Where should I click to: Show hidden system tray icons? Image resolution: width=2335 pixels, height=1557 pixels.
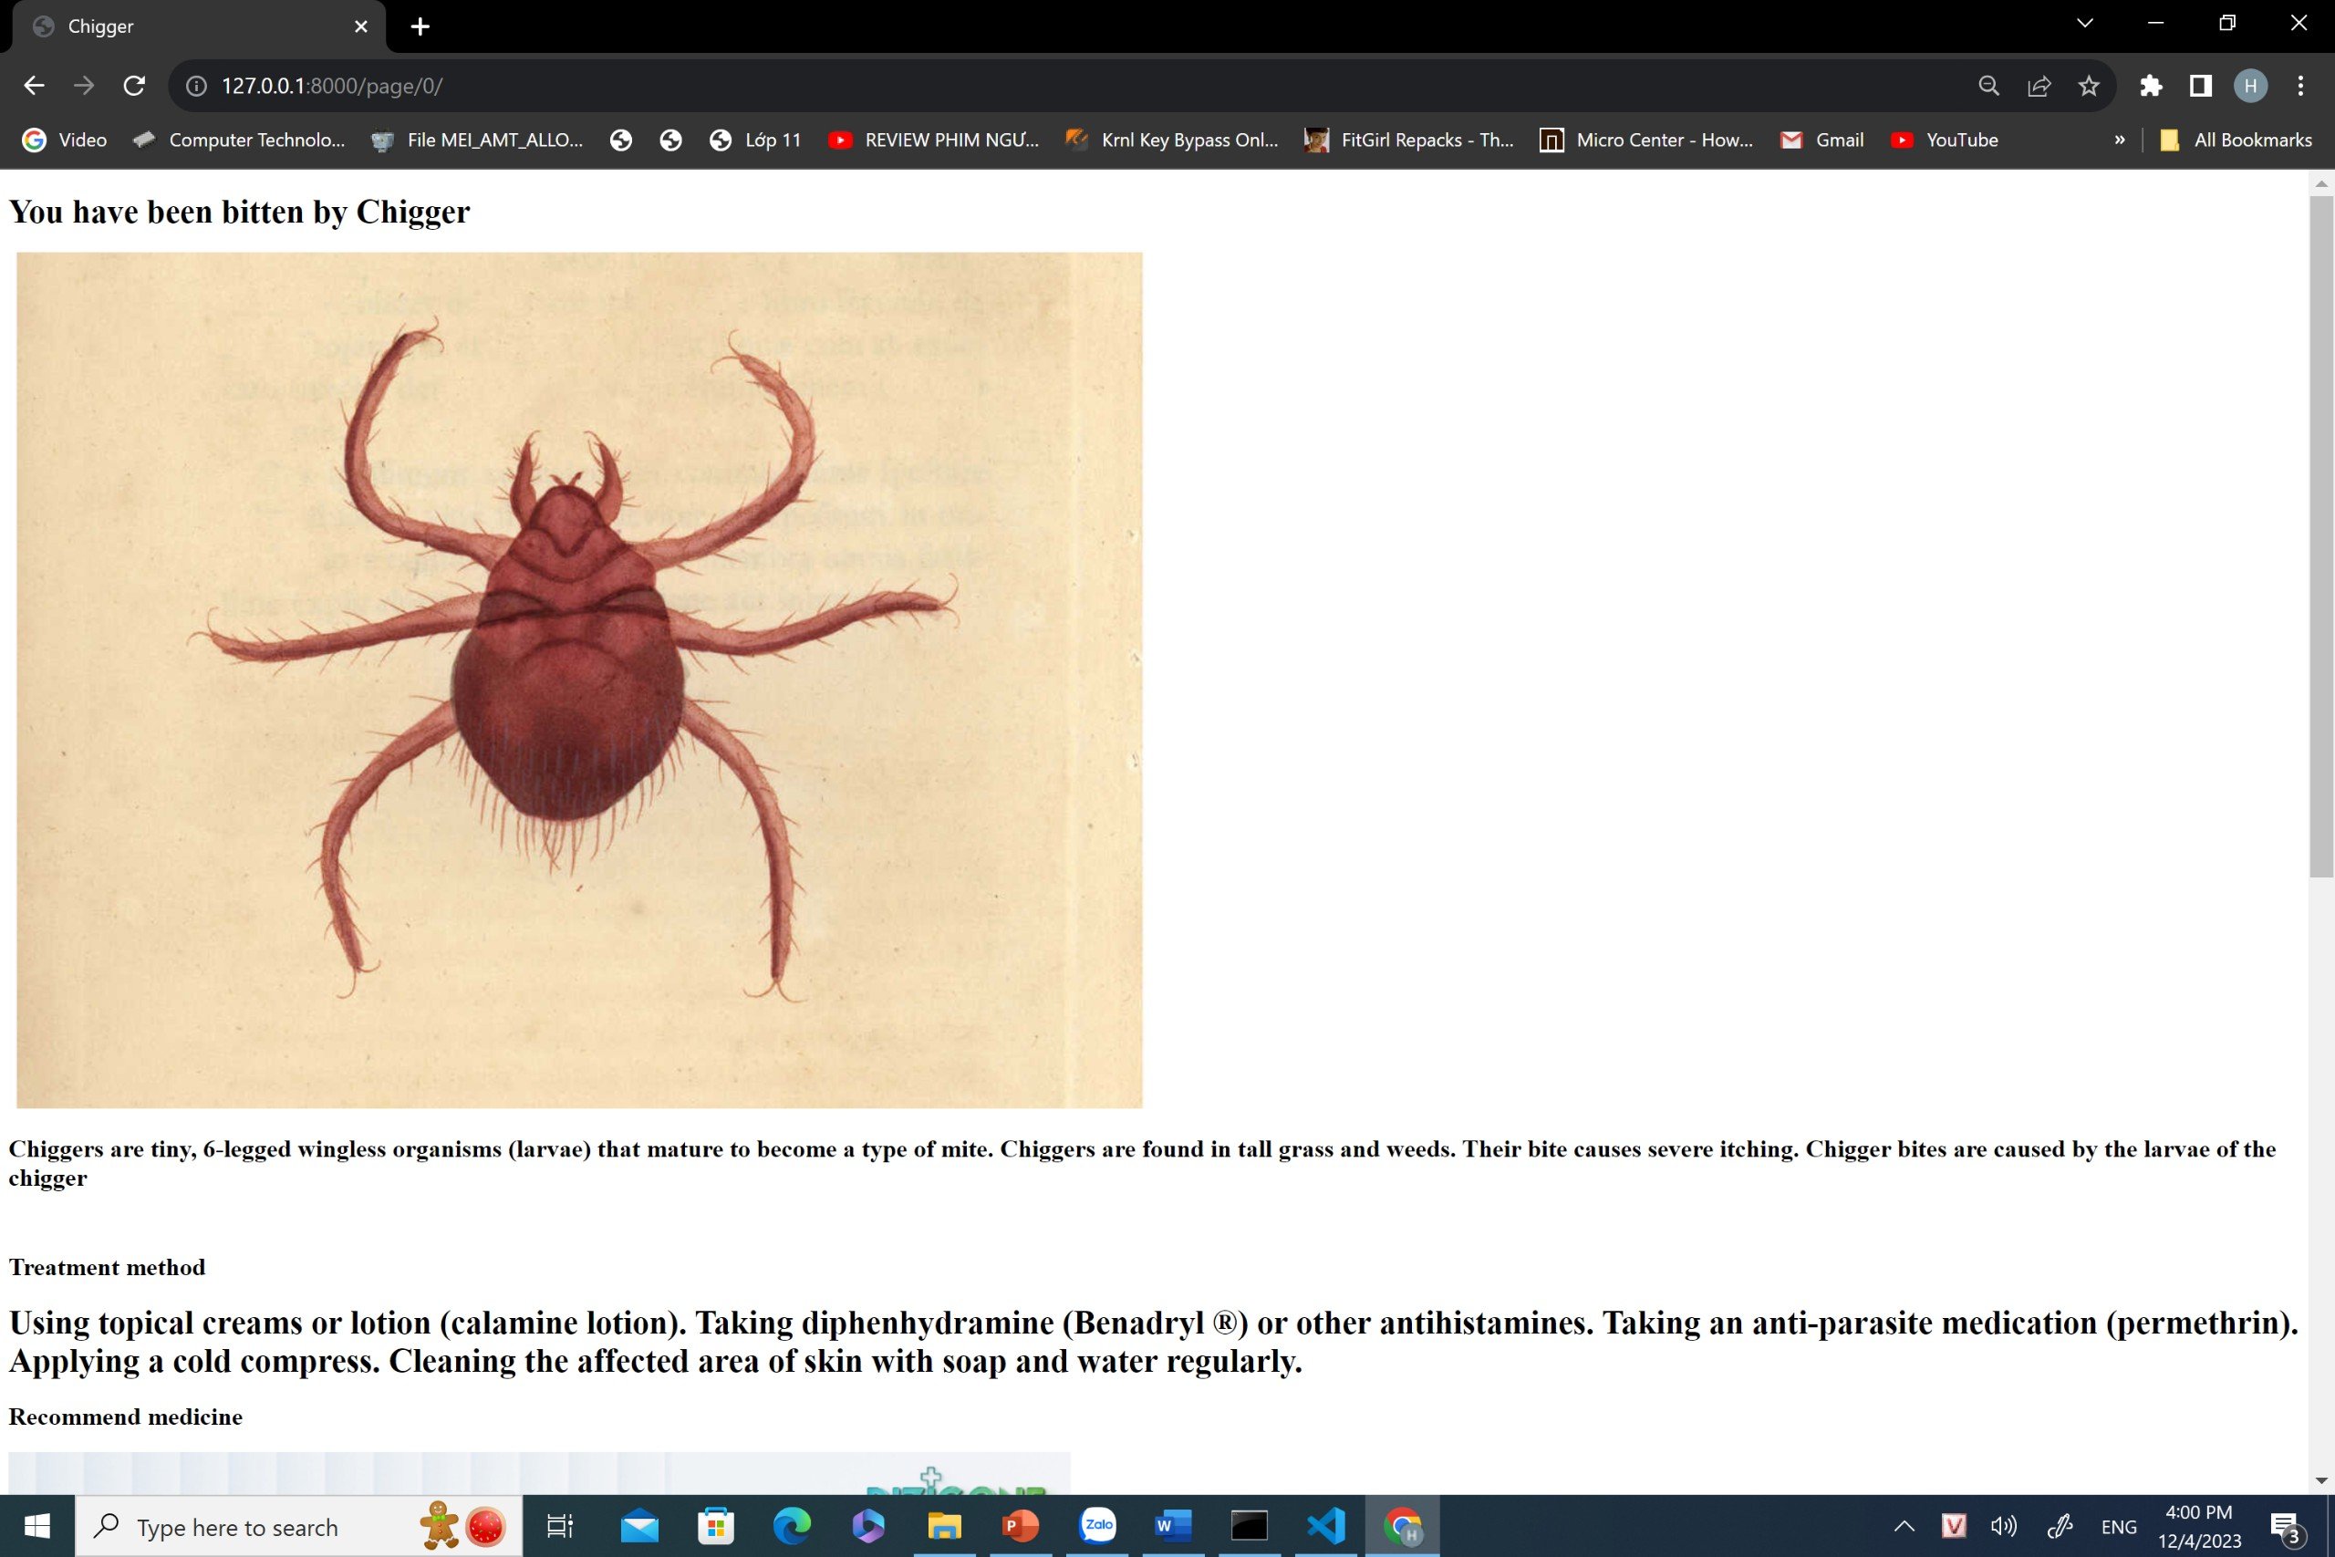click(1904, 1526)
